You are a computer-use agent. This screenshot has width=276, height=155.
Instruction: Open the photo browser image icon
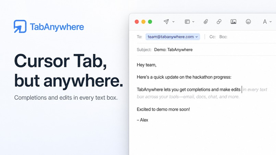[x=234, y=22]
